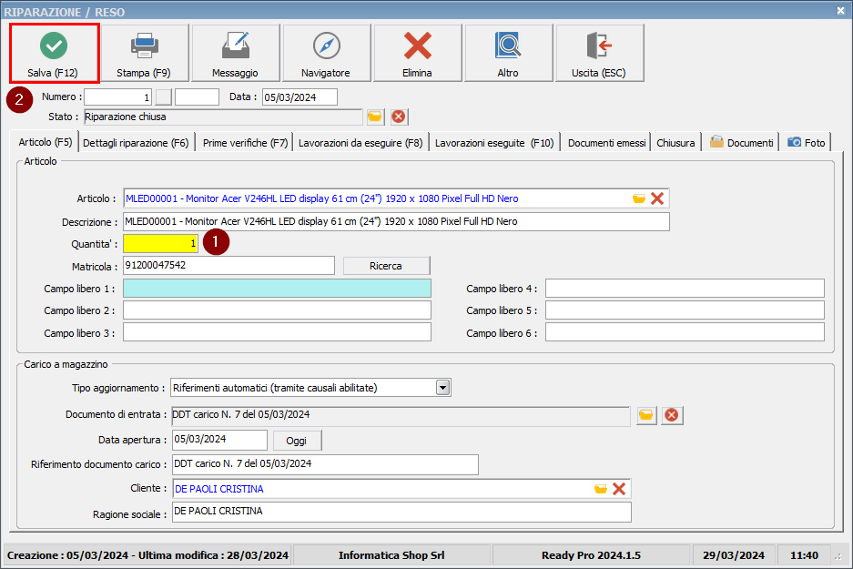Image resolution: width=853 pixels, height=569 pixels.
Task: Browse customers via the Cliente folder icon
Action: tap(601, 489)
